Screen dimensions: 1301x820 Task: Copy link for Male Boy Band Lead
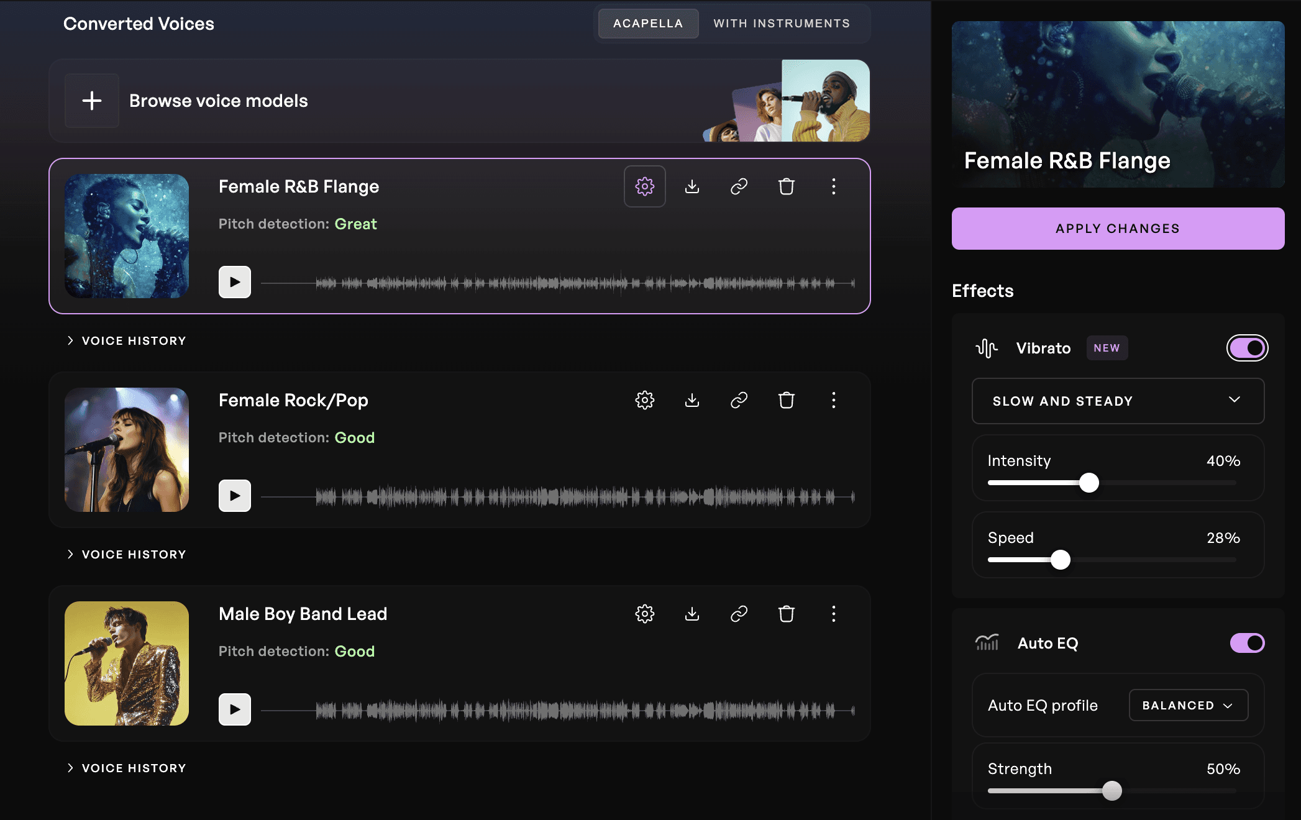[739, 614]
